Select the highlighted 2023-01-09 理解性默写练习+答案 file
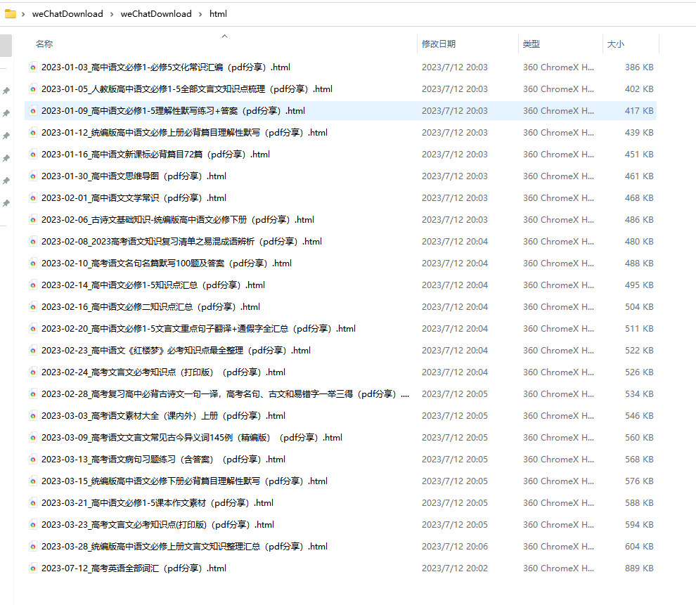 click(x=172, y=111)
